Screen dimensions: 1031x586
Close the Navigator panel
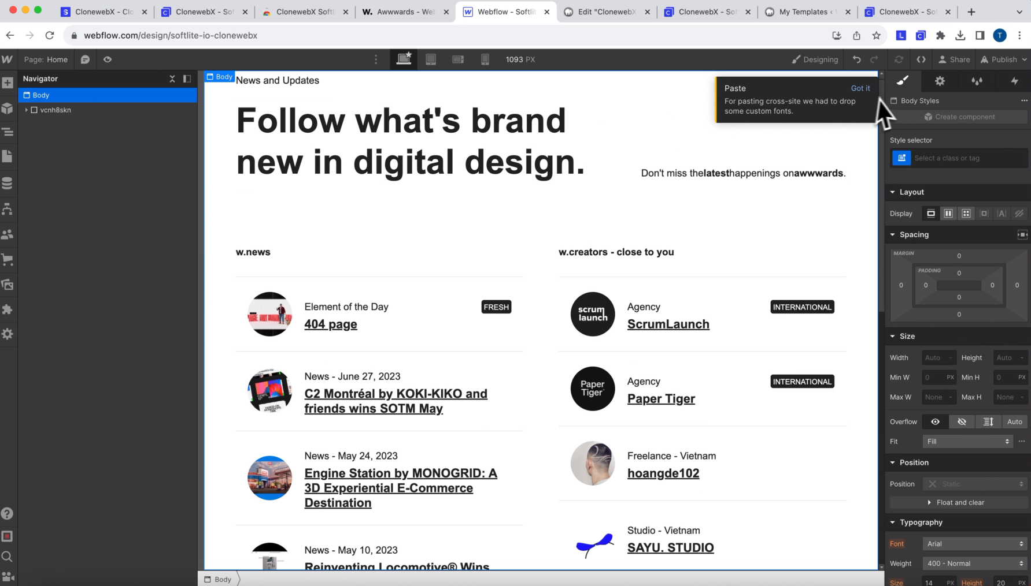click(x=172, y=79)
